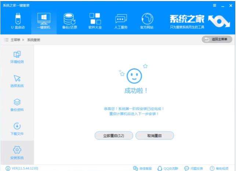Open the 备份/还原 section
The image size is (236, 171).
69,21
